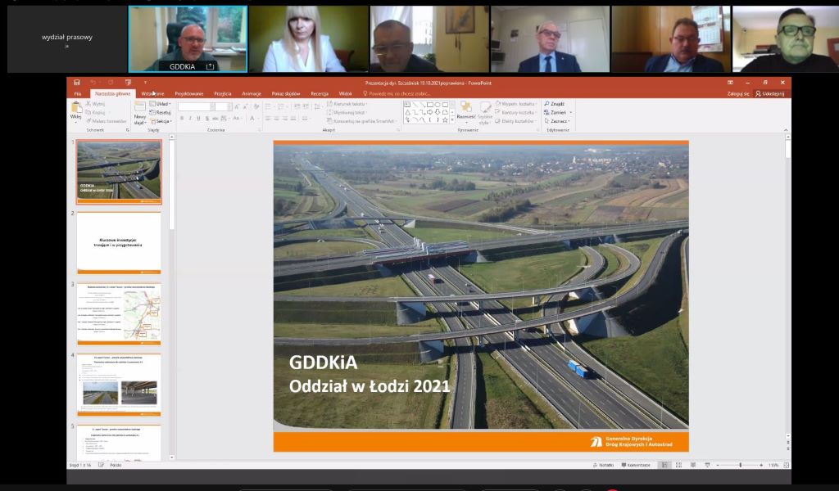Open the Sekcja section dropdown

(x=161, y=121)
